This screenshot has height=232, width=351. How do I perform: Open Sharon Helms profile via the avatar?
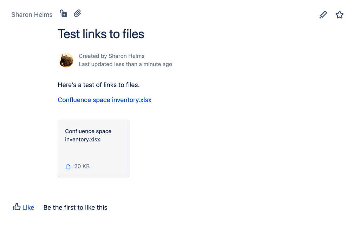[x=66, y=60]
